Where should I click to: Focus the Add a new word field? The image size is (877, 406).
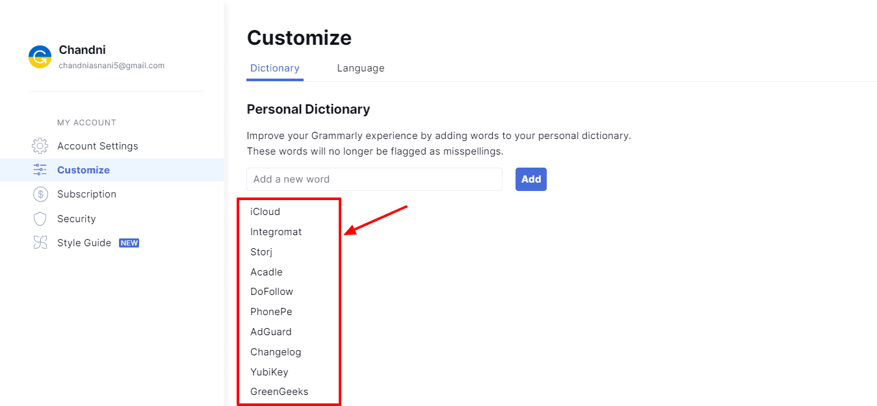coord(374,179)
